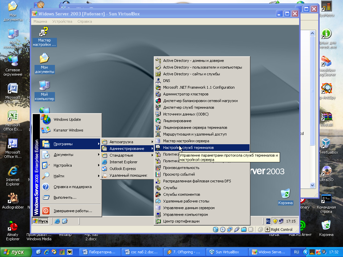Image resolution: width=343 pixels, height=257 pixels.
Task: Click VirtualBox status bar network icon
Action: [x=229, y=230]
